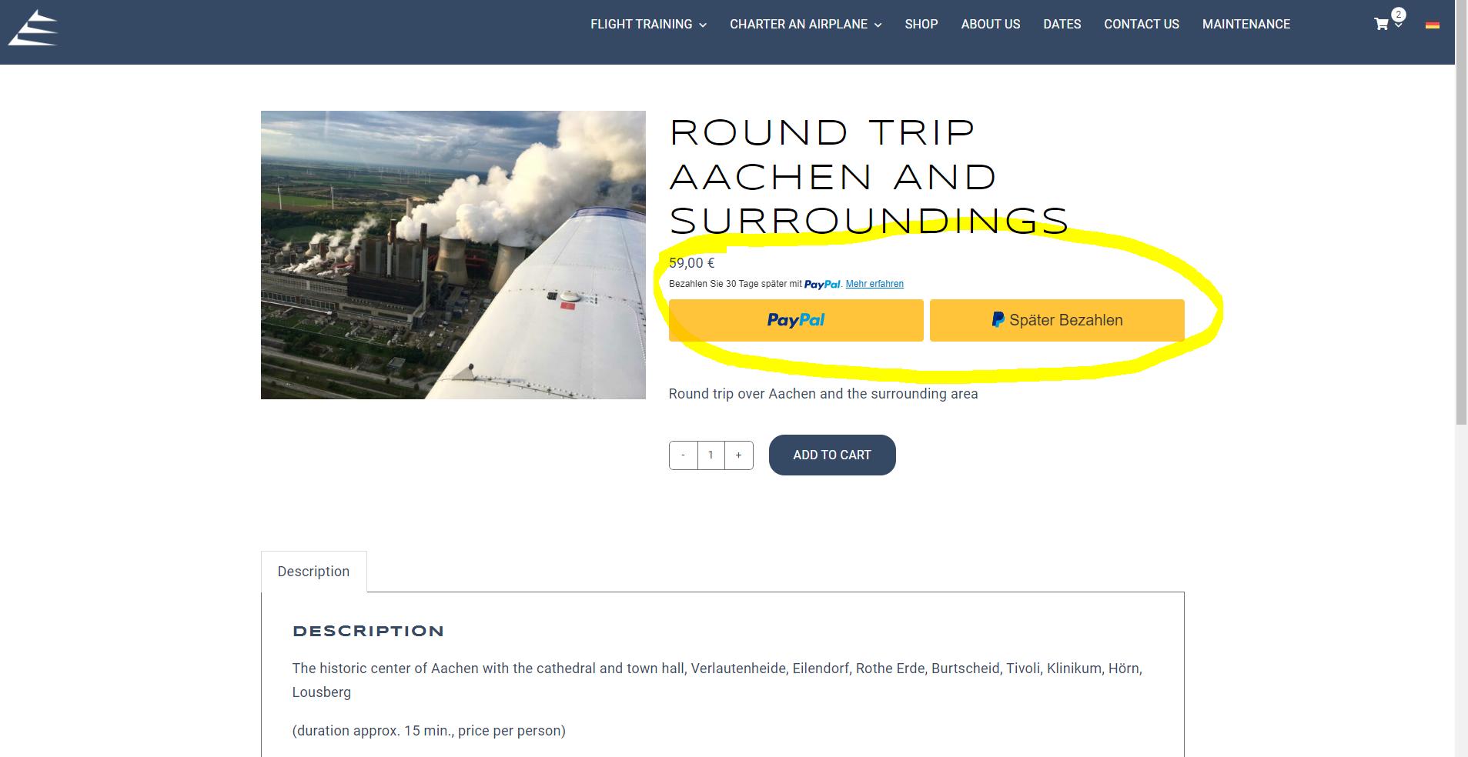
Task: Expand the Charter an Airplane chevron
Action: point(878,25)
